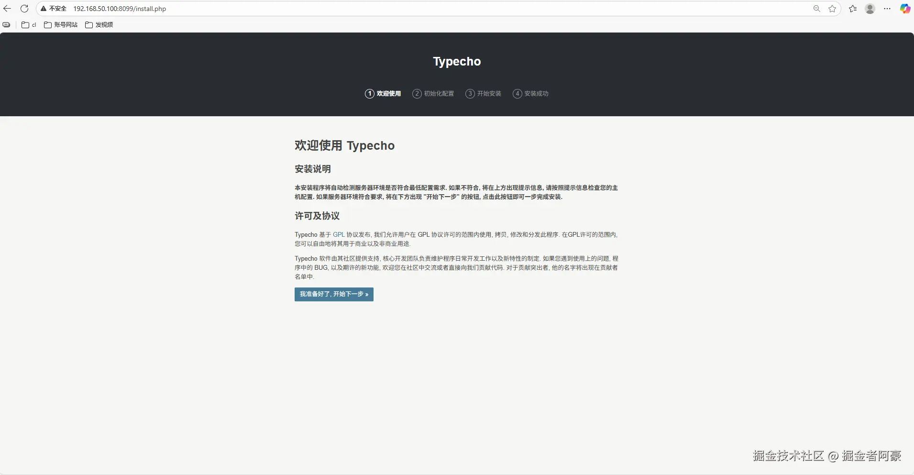Open the browser settings and more menu
The width and height of the screenshot is (914, 475).
[887, 9]
